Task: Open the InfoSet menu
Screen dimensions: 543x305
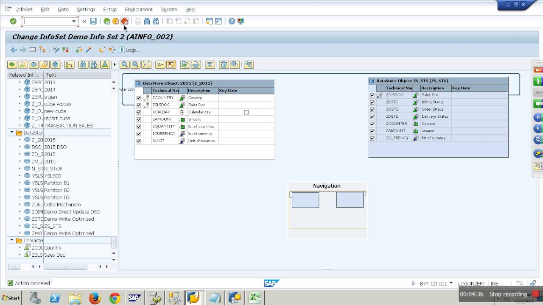Action: point(24,9)
